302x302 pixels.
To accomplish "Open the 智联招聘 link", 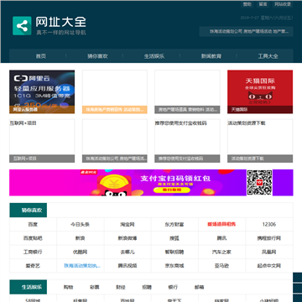I will point(174,252).
